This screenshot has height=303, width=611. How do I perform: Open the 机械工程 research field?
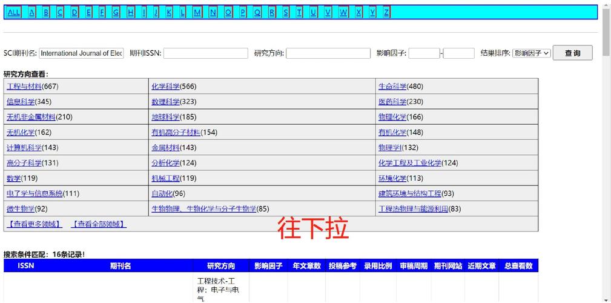pos(165,178)
